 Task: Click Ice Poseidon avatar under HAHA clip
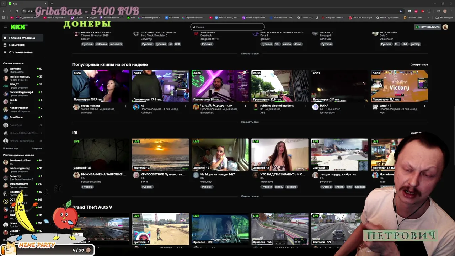click(x=315, y=107)
